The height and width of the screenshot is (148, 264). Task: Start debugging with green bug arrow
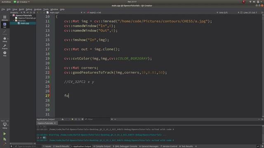tap(5, 139)
